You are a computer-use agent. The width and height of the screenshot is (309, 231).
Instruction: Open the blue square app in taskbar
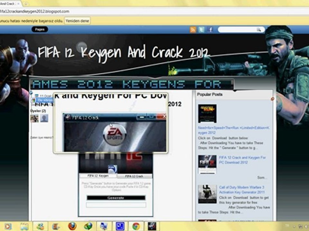tap(120, 226)
